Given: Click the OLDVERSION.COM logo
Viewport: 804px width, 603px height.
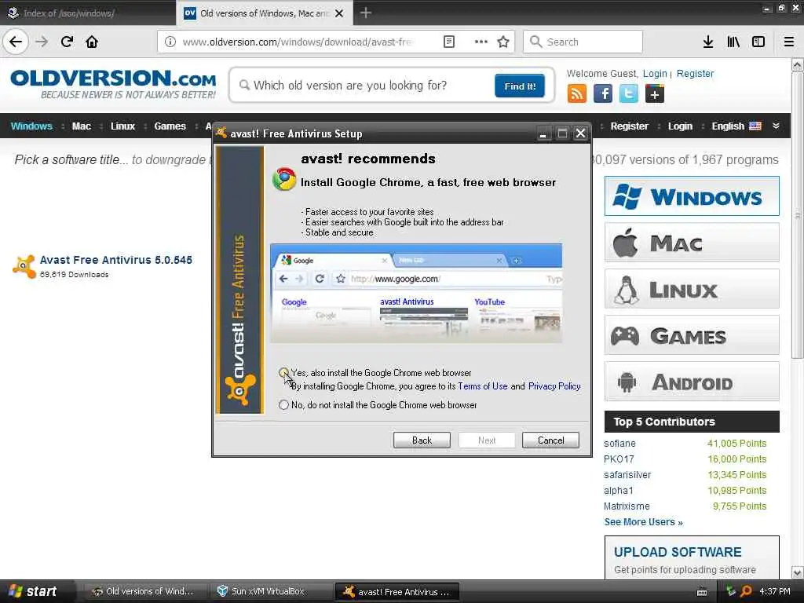Looking at the screenshot, I should click(113, 84).
